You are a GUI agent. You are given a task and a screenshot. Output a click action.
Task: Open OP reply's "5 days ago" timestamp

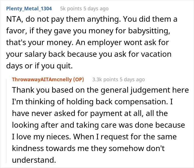pos(132,80)
